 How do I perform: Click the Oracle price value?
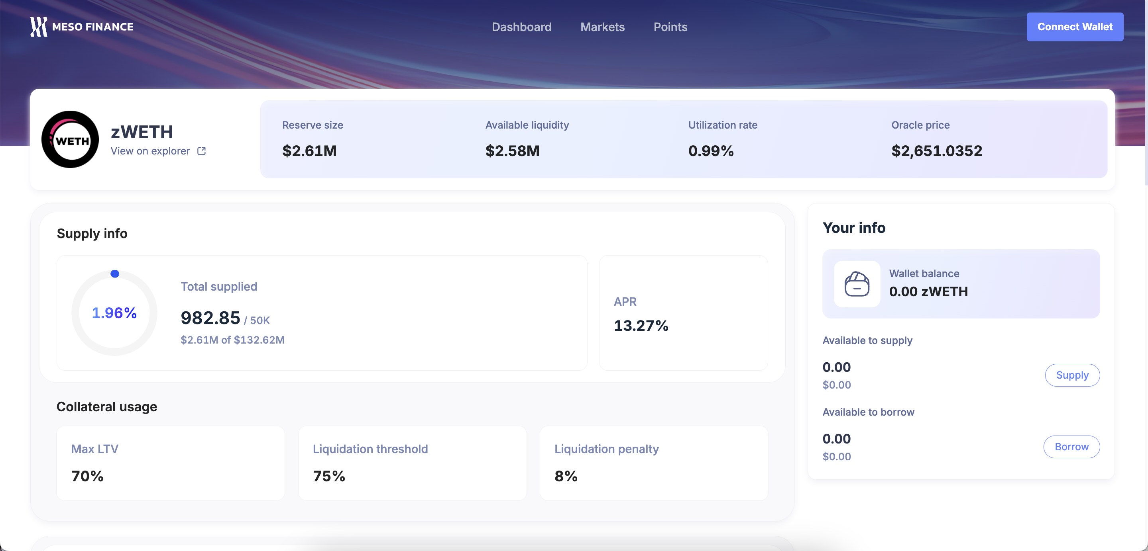936,151
